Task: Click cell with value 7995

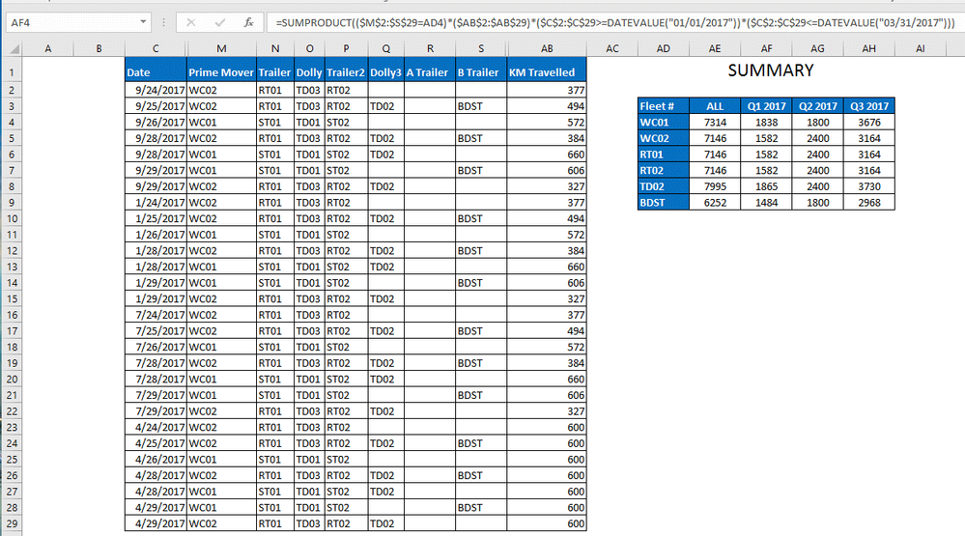Action: click(715, 186)
